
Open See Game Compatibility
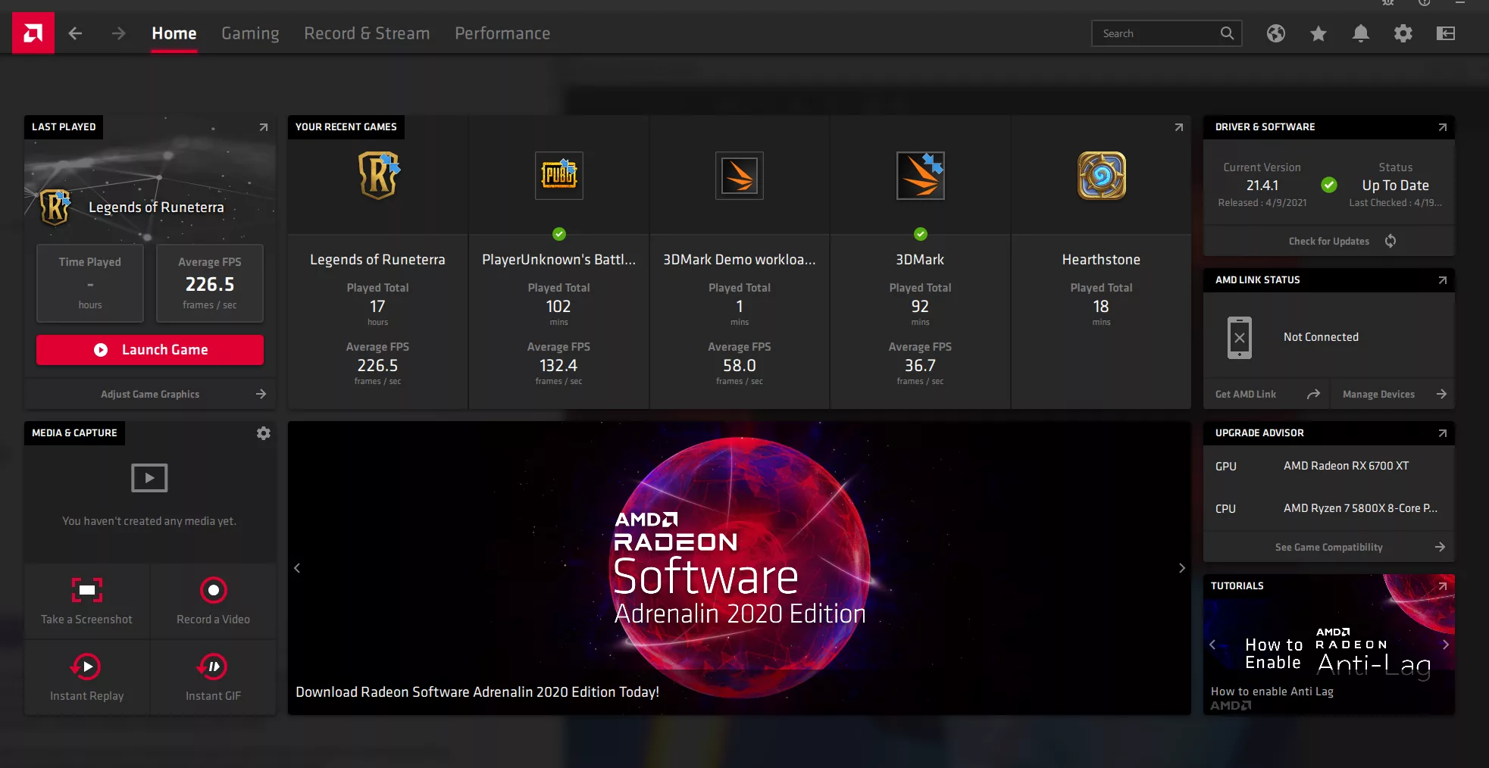point(1329,547)
